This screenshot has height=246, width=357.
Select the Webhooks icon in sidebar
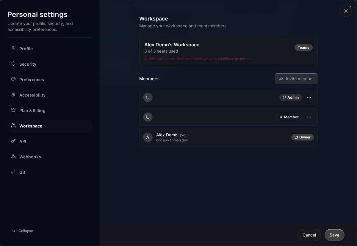click(x=13, y=157)
